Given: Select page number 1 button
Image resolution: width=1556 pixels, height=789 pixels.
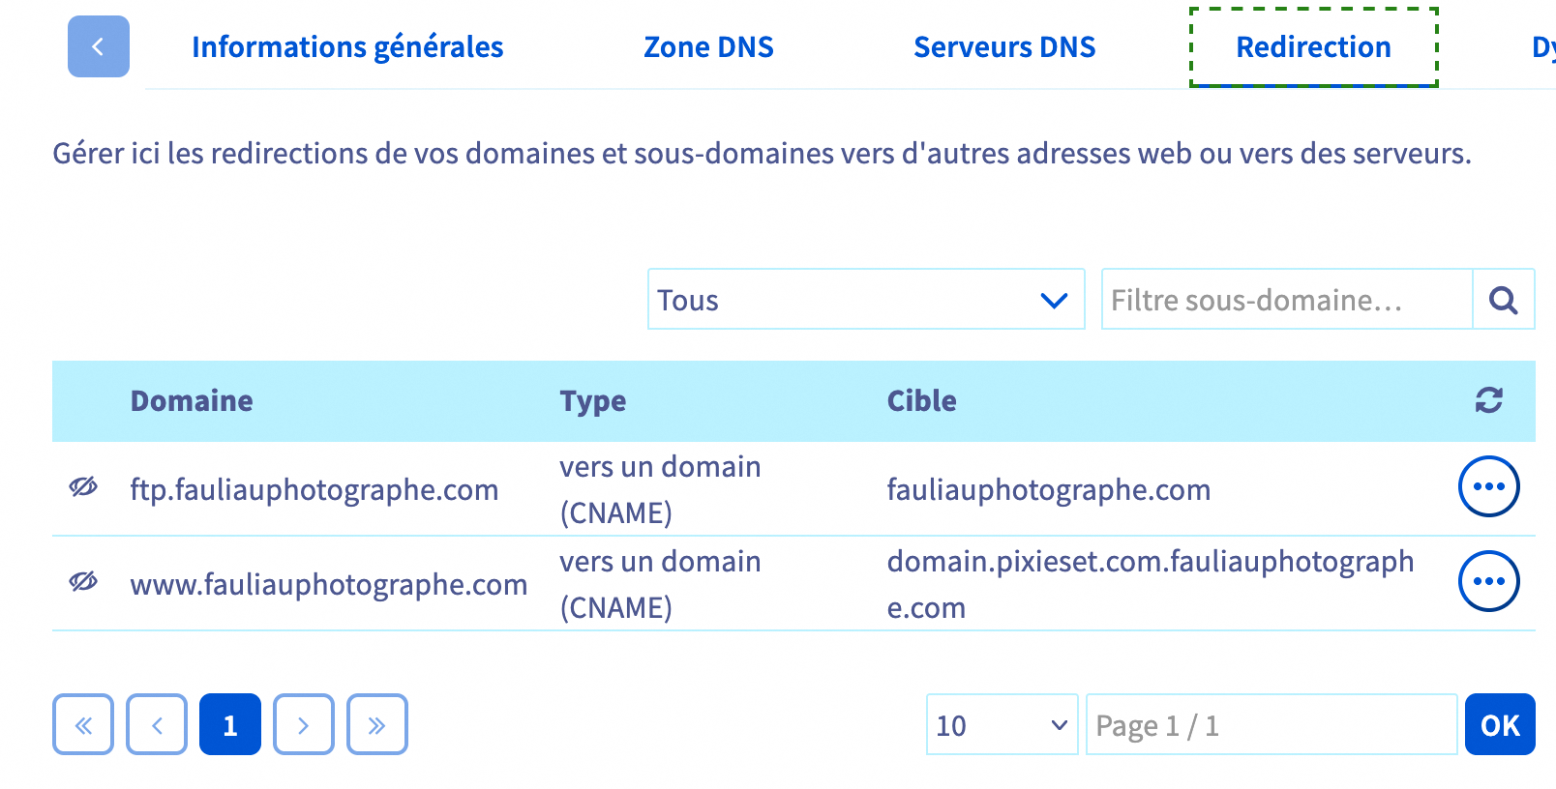Looking at the screenshot, I should [230, 724].
